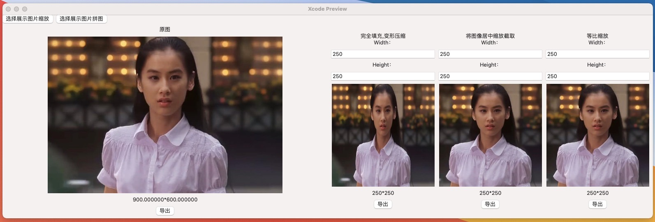Click the large 原图 original image
The image size is (655, 222).
[165, 115]
